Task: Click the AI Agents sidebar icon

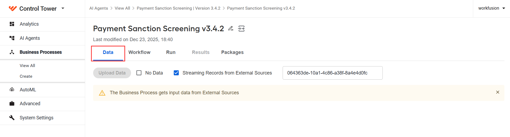Action: [x=12, y=38]
